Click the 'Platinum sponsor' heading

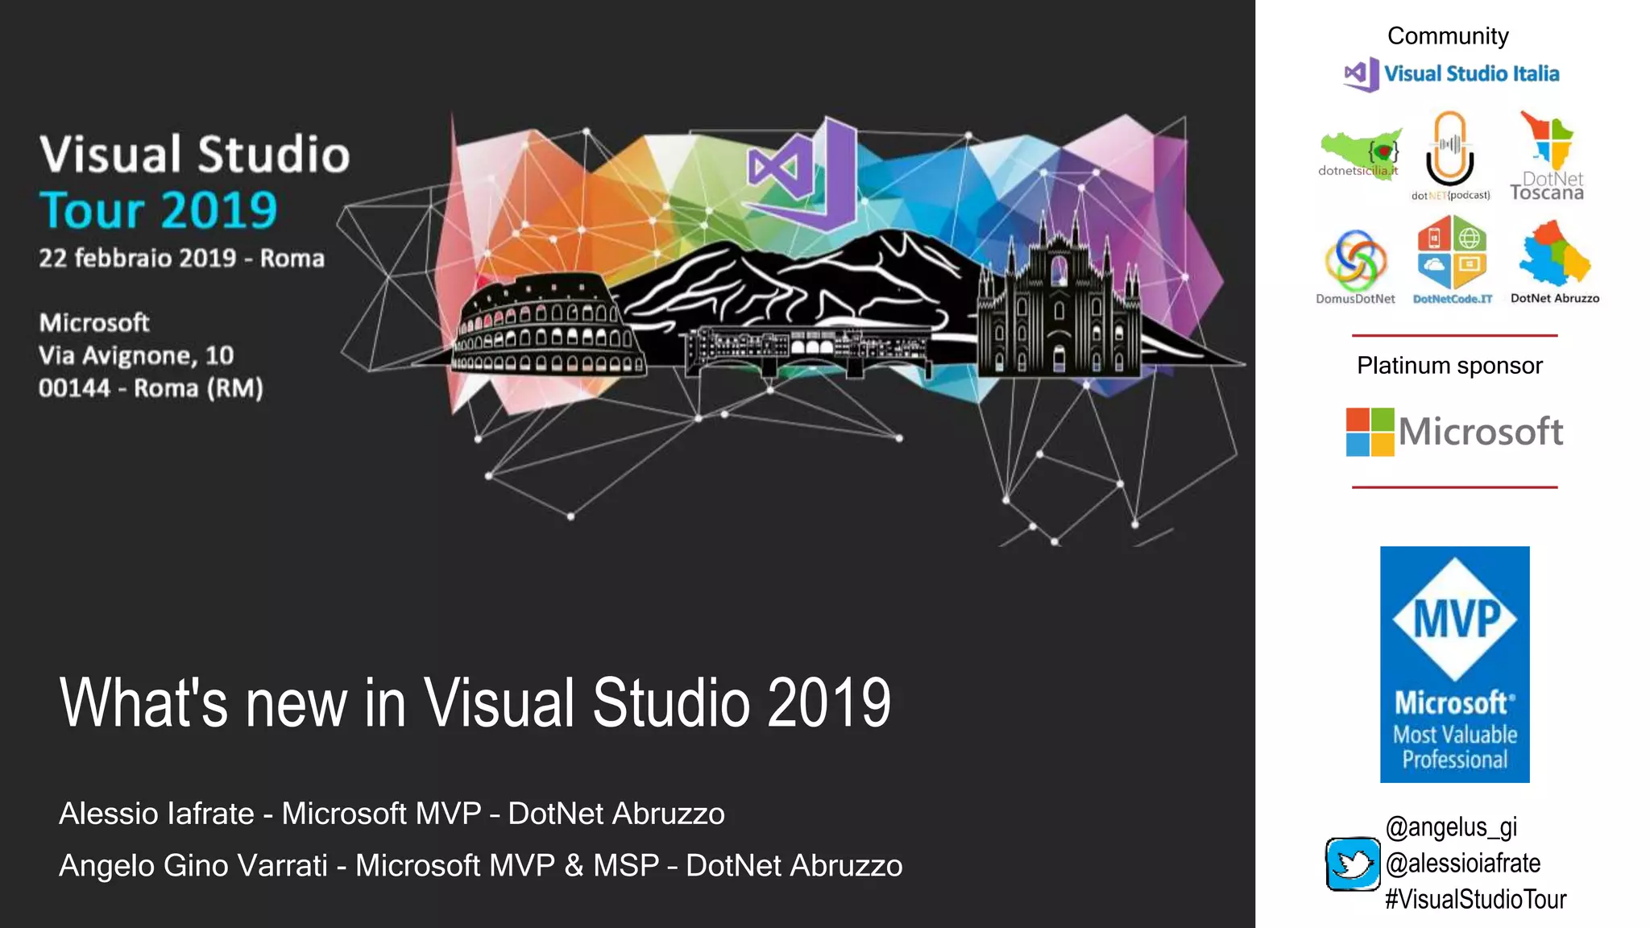point(1449,366)
